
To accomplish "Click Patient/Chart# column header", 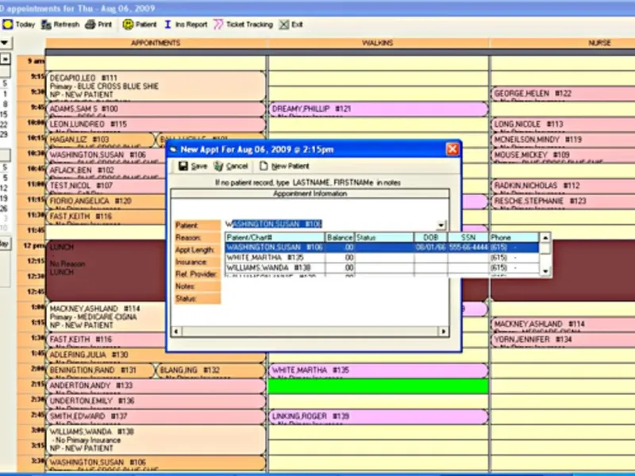I will tap(275, 237).
